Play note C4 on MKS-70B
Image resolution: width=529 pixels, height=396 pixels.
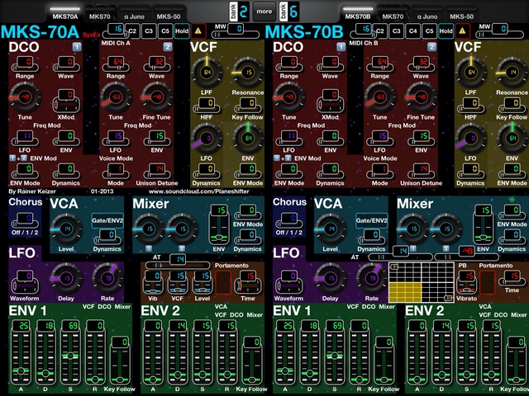pos(413,31)
